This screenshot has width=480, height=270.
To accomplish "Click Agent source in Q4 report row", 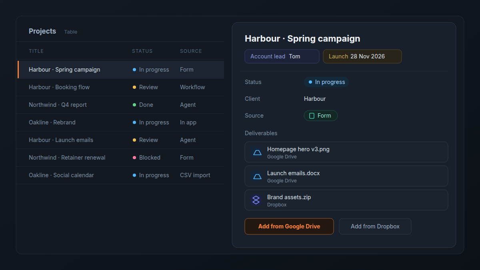I will point(188,105).
